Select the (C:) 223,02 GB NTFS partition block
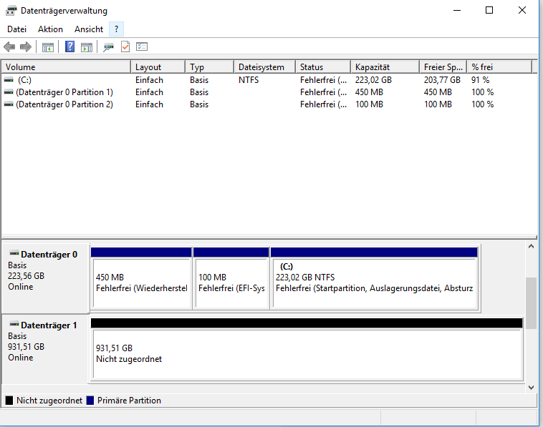This screenshot has width=543, height=427. 375,278
